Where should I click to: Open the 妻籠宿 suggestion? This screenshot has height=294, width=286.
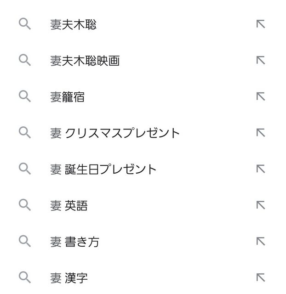tap(68, 97)
